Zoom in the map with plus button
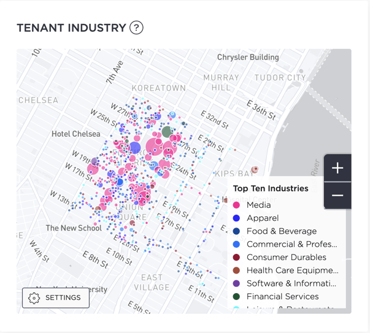Screen dimensions: 370x333 coord(337,168)
